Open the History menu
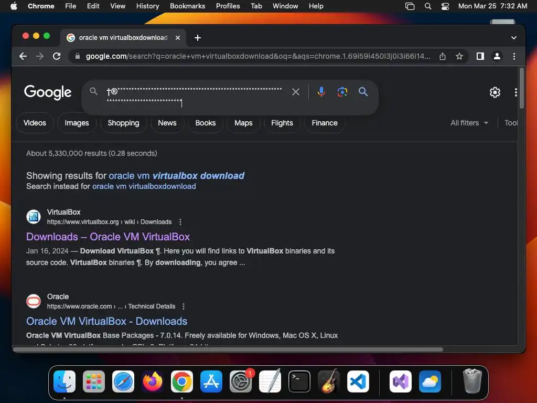537x403 pixels. [147, 6]
